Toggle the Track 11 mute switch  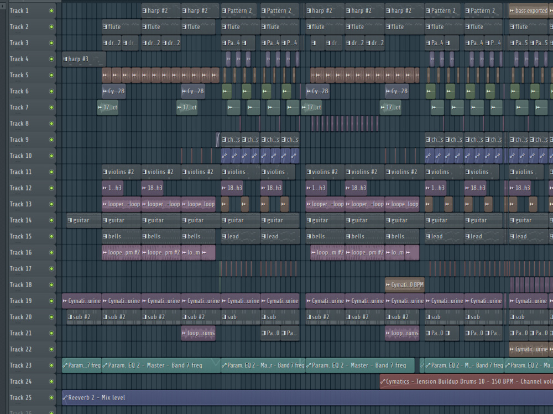[x=51, y=172]
